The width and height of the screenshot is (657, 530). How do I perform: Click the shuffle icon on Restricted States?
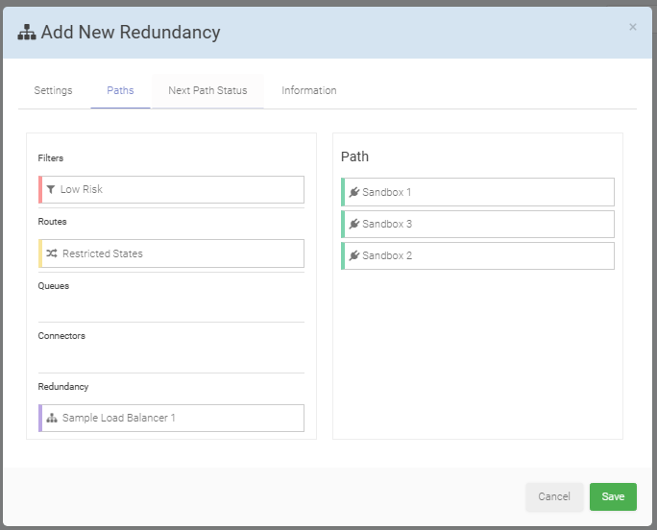point(52,253)
